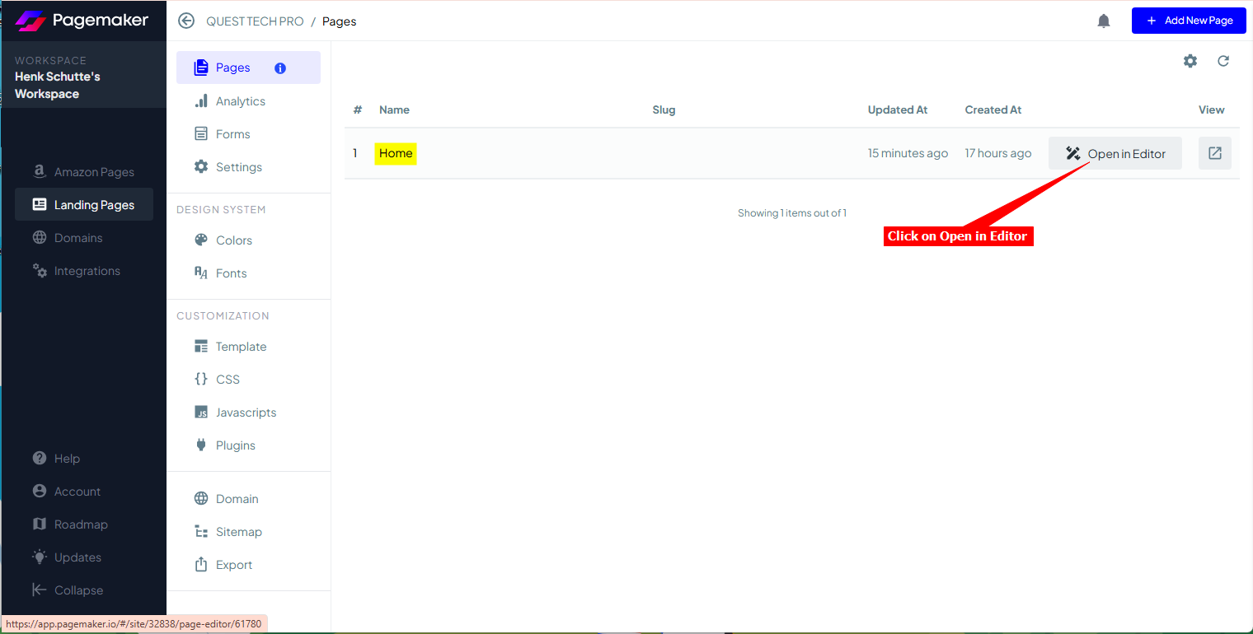
Task: Click the Add New Page button
Action: point(1189,21)
